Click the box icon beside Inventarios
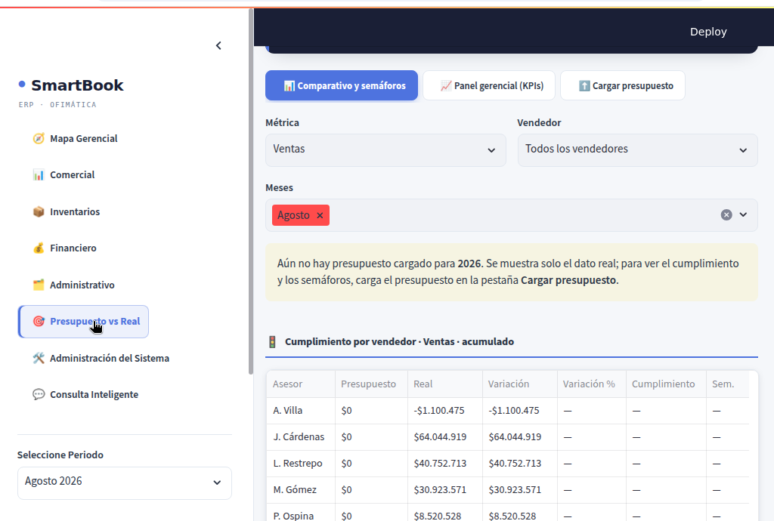Viewport: 774px width, 521px height. point(39,211)
